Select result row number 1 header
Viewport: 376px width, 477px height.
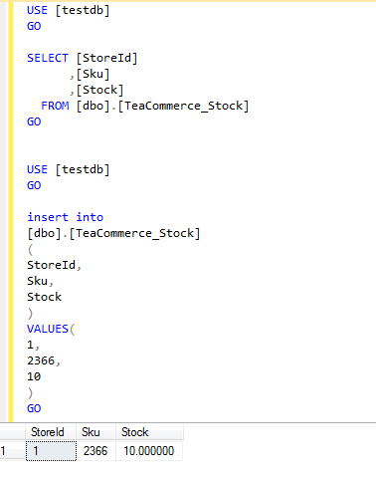(13, 451)
